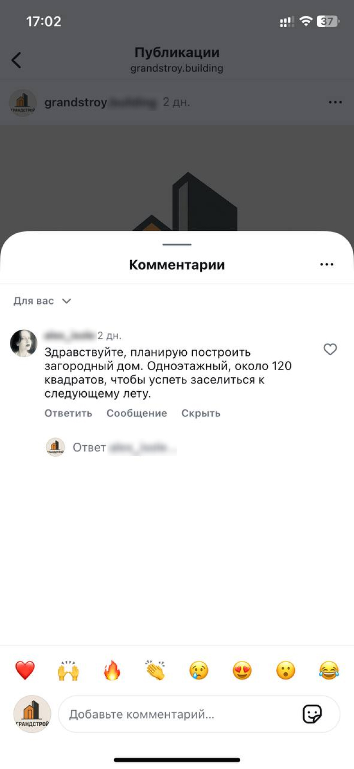Tap the red heart emoji reaction
Screen dimensions: 354x769
coord(25,670)
